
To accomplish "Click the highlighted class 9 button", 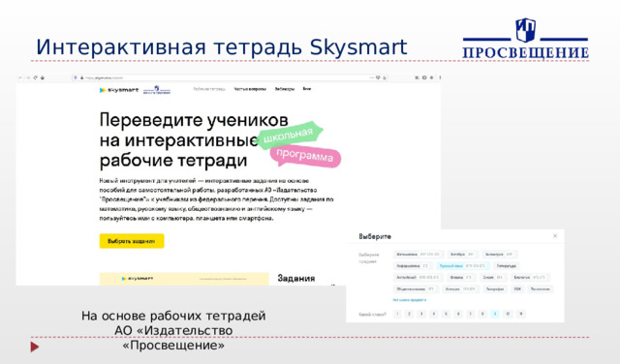I will tap(495, 314).
